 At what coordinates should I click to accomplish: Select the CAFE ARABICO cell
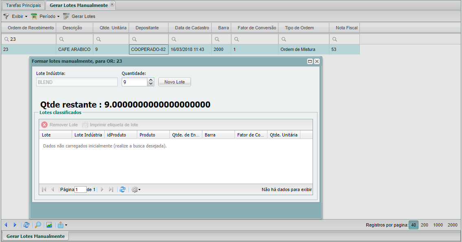[74, 50]
